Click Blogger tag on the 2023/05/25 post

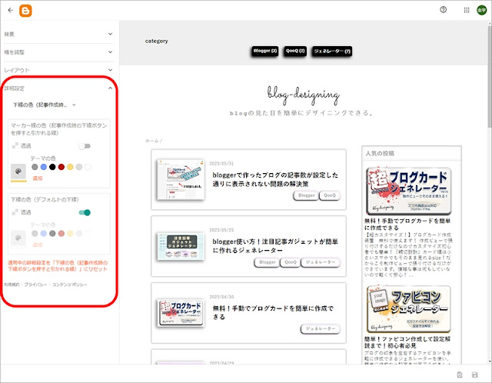[x=267, y=262]
